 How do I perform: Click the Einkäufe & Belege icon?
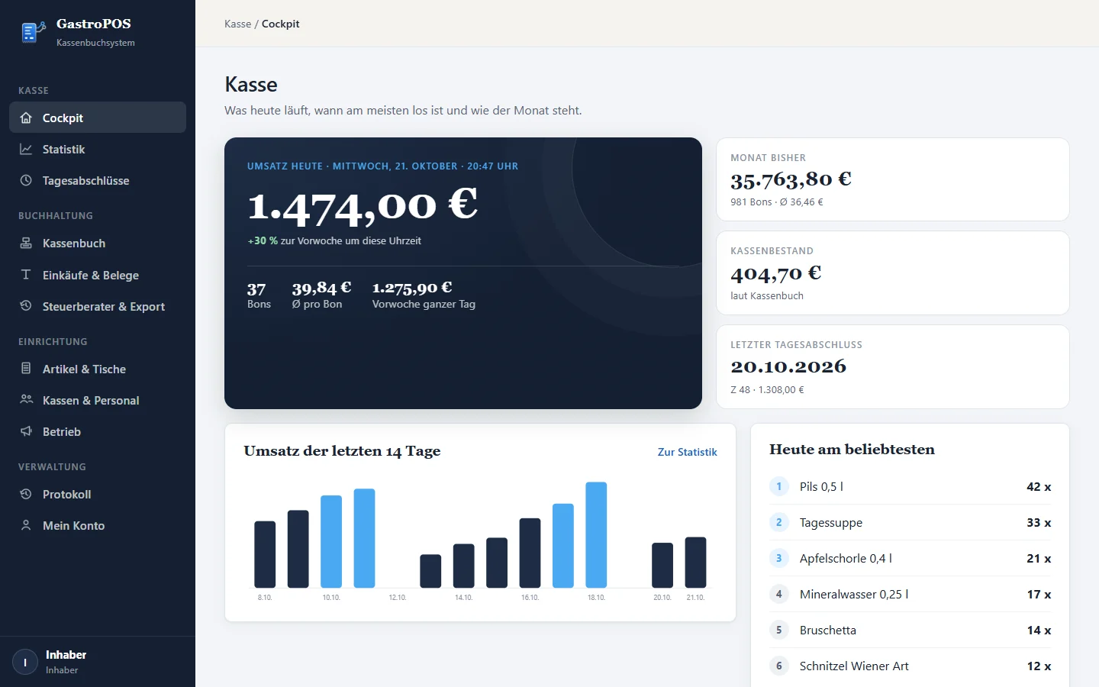pyautogui.click(x=26, y=275)
